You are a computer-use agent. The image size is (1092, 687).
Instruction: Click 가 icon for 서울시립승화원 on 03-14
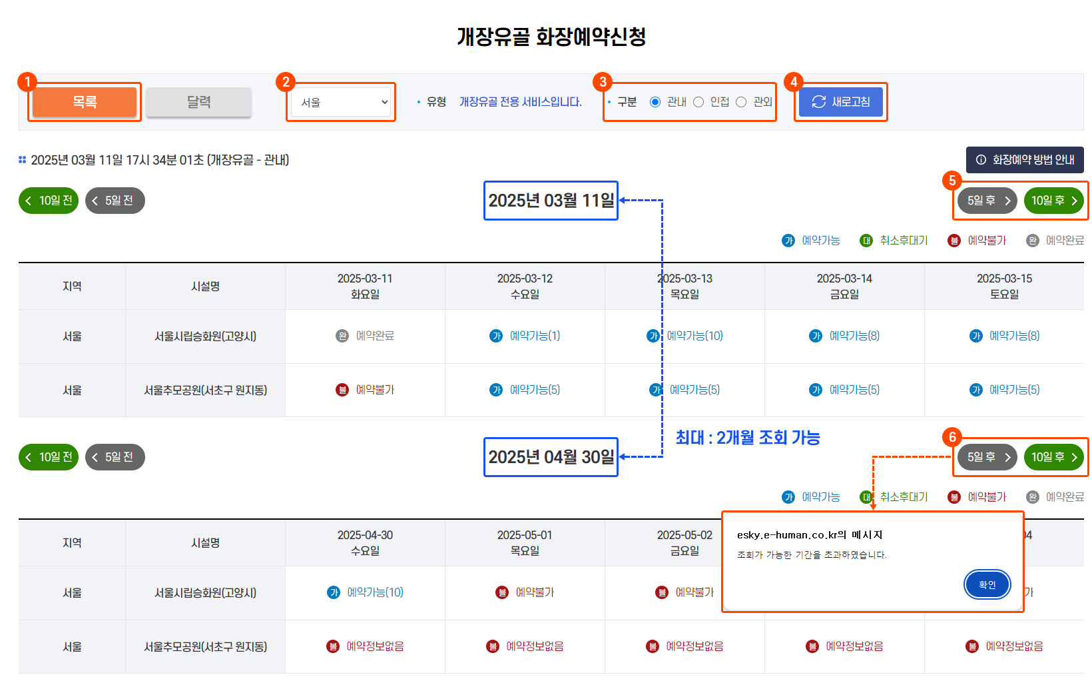point(816,336)
